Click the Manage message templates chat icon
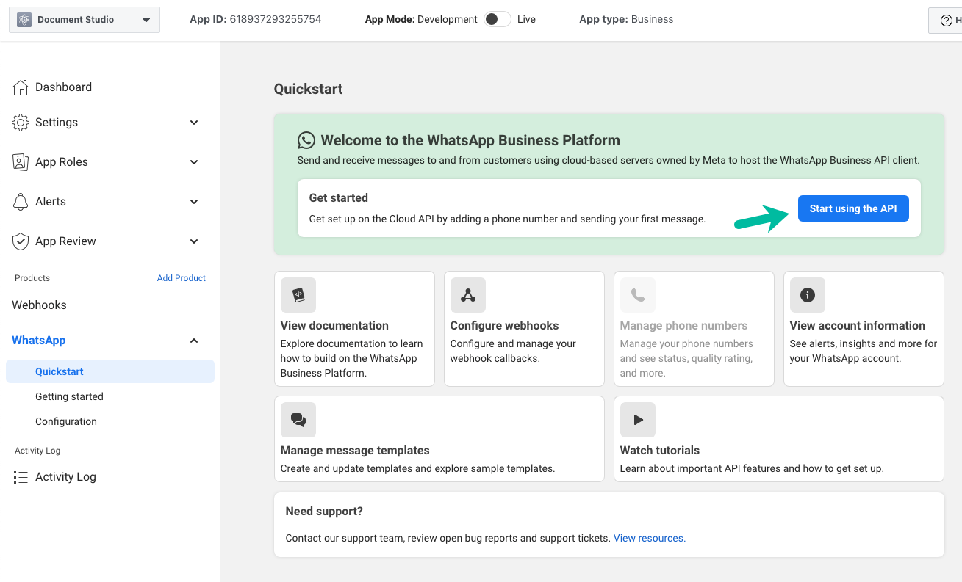The width and height of the screenshot is (962, 582). click(x=298, y=420)
